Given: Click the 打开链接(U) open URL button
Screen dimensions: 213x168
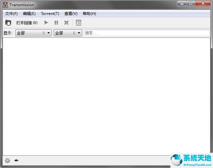Looking at the screenshot, I should click(x=27, y=23).
